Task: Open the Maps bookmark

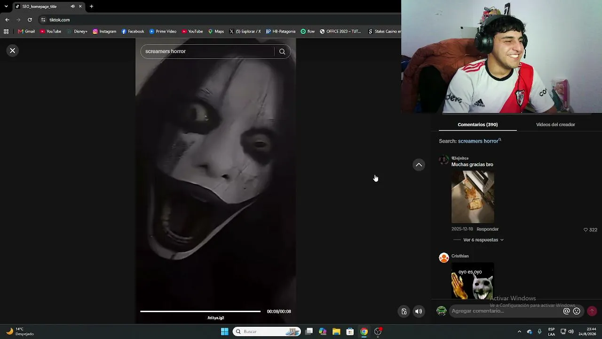Action: pos(216,32)
